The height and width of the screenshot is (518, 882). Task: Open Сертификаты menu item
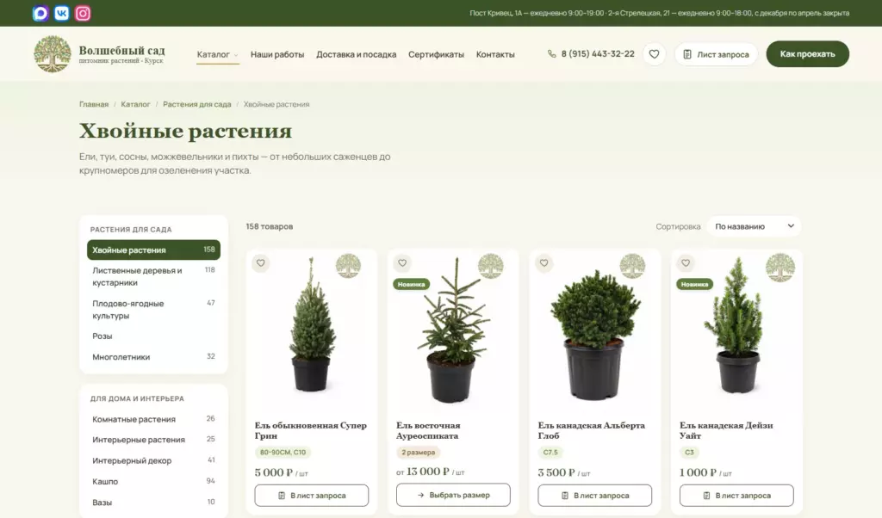tap(436, 54)
